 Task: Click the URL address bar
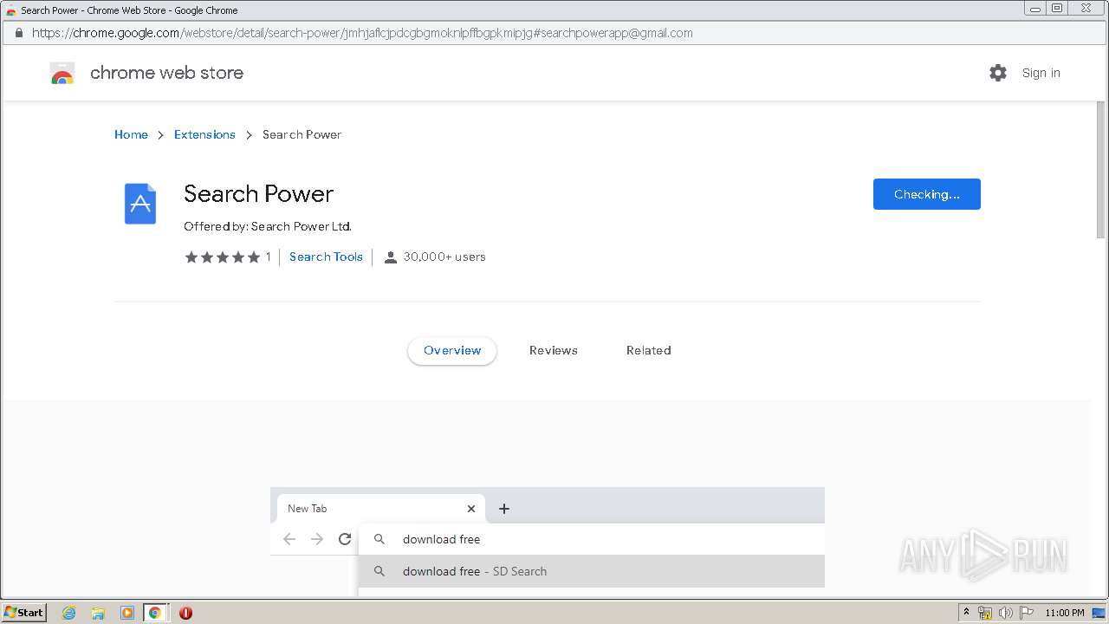554,33
